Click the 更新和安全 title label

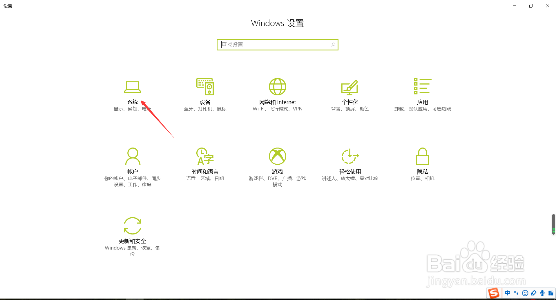point(133,241)
